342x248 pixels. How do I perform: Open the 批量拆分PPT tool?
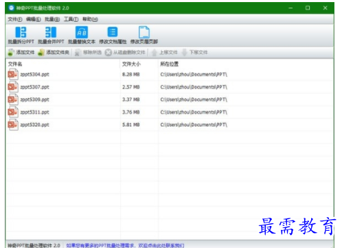click(x=21, y=35)
